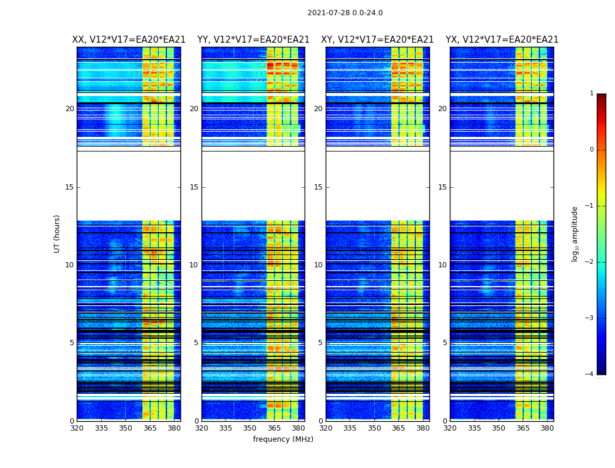Click the blank data gap in YX panel
The image size is (615, 468).
point(501,185)
